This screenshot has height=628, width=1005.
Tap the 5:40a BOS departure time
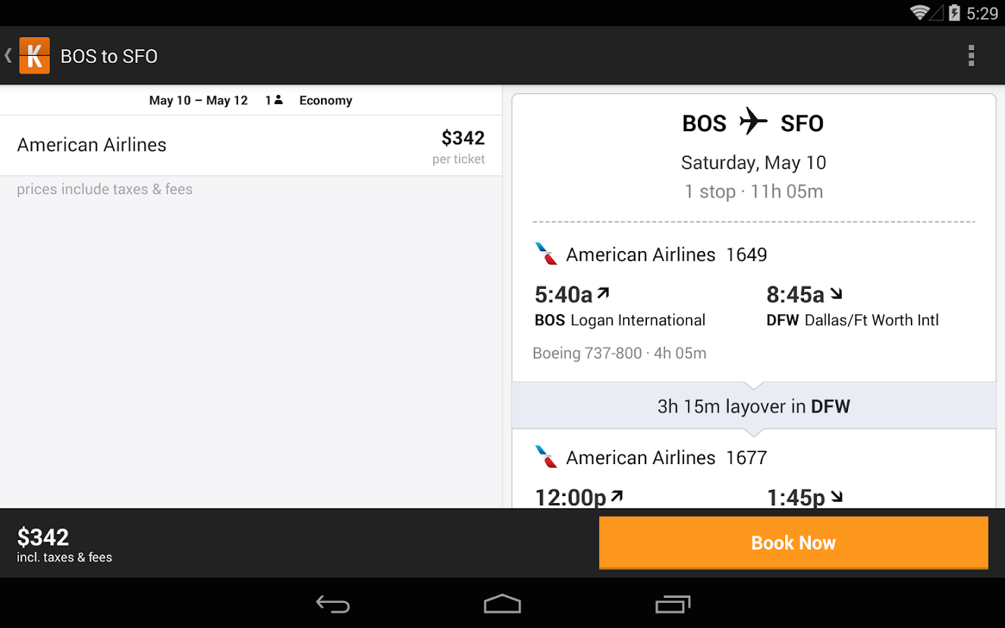point(564,295)
